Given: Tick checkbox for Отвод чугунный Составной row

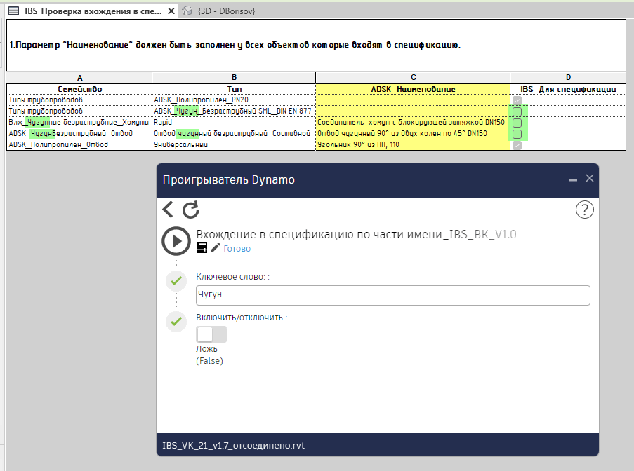Looking at the screenshot, I should [x=517, y=134].
